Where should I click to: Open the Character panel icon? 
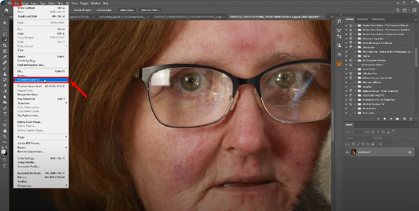click(x=339, y=54)
